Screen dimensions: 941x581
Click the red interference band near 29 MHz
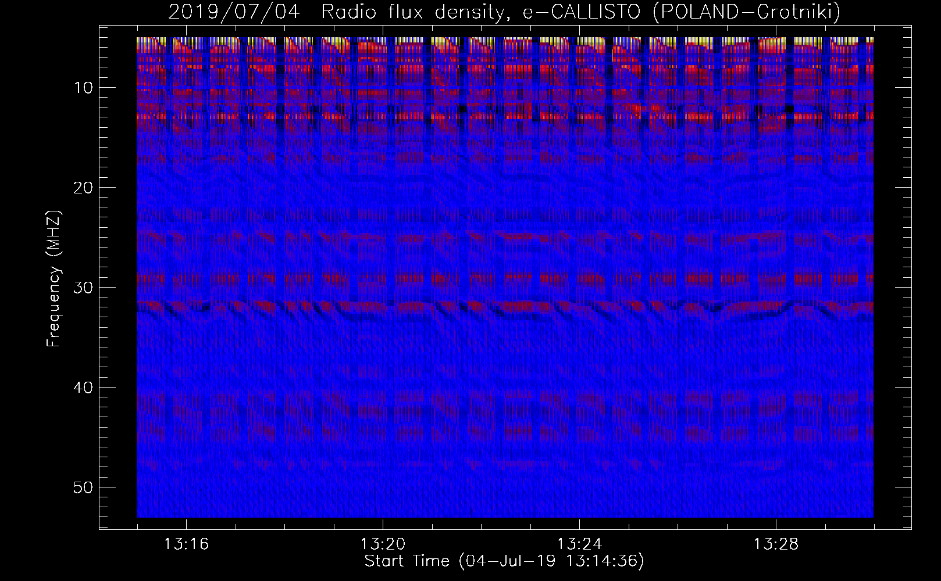[x=505, y=279]
